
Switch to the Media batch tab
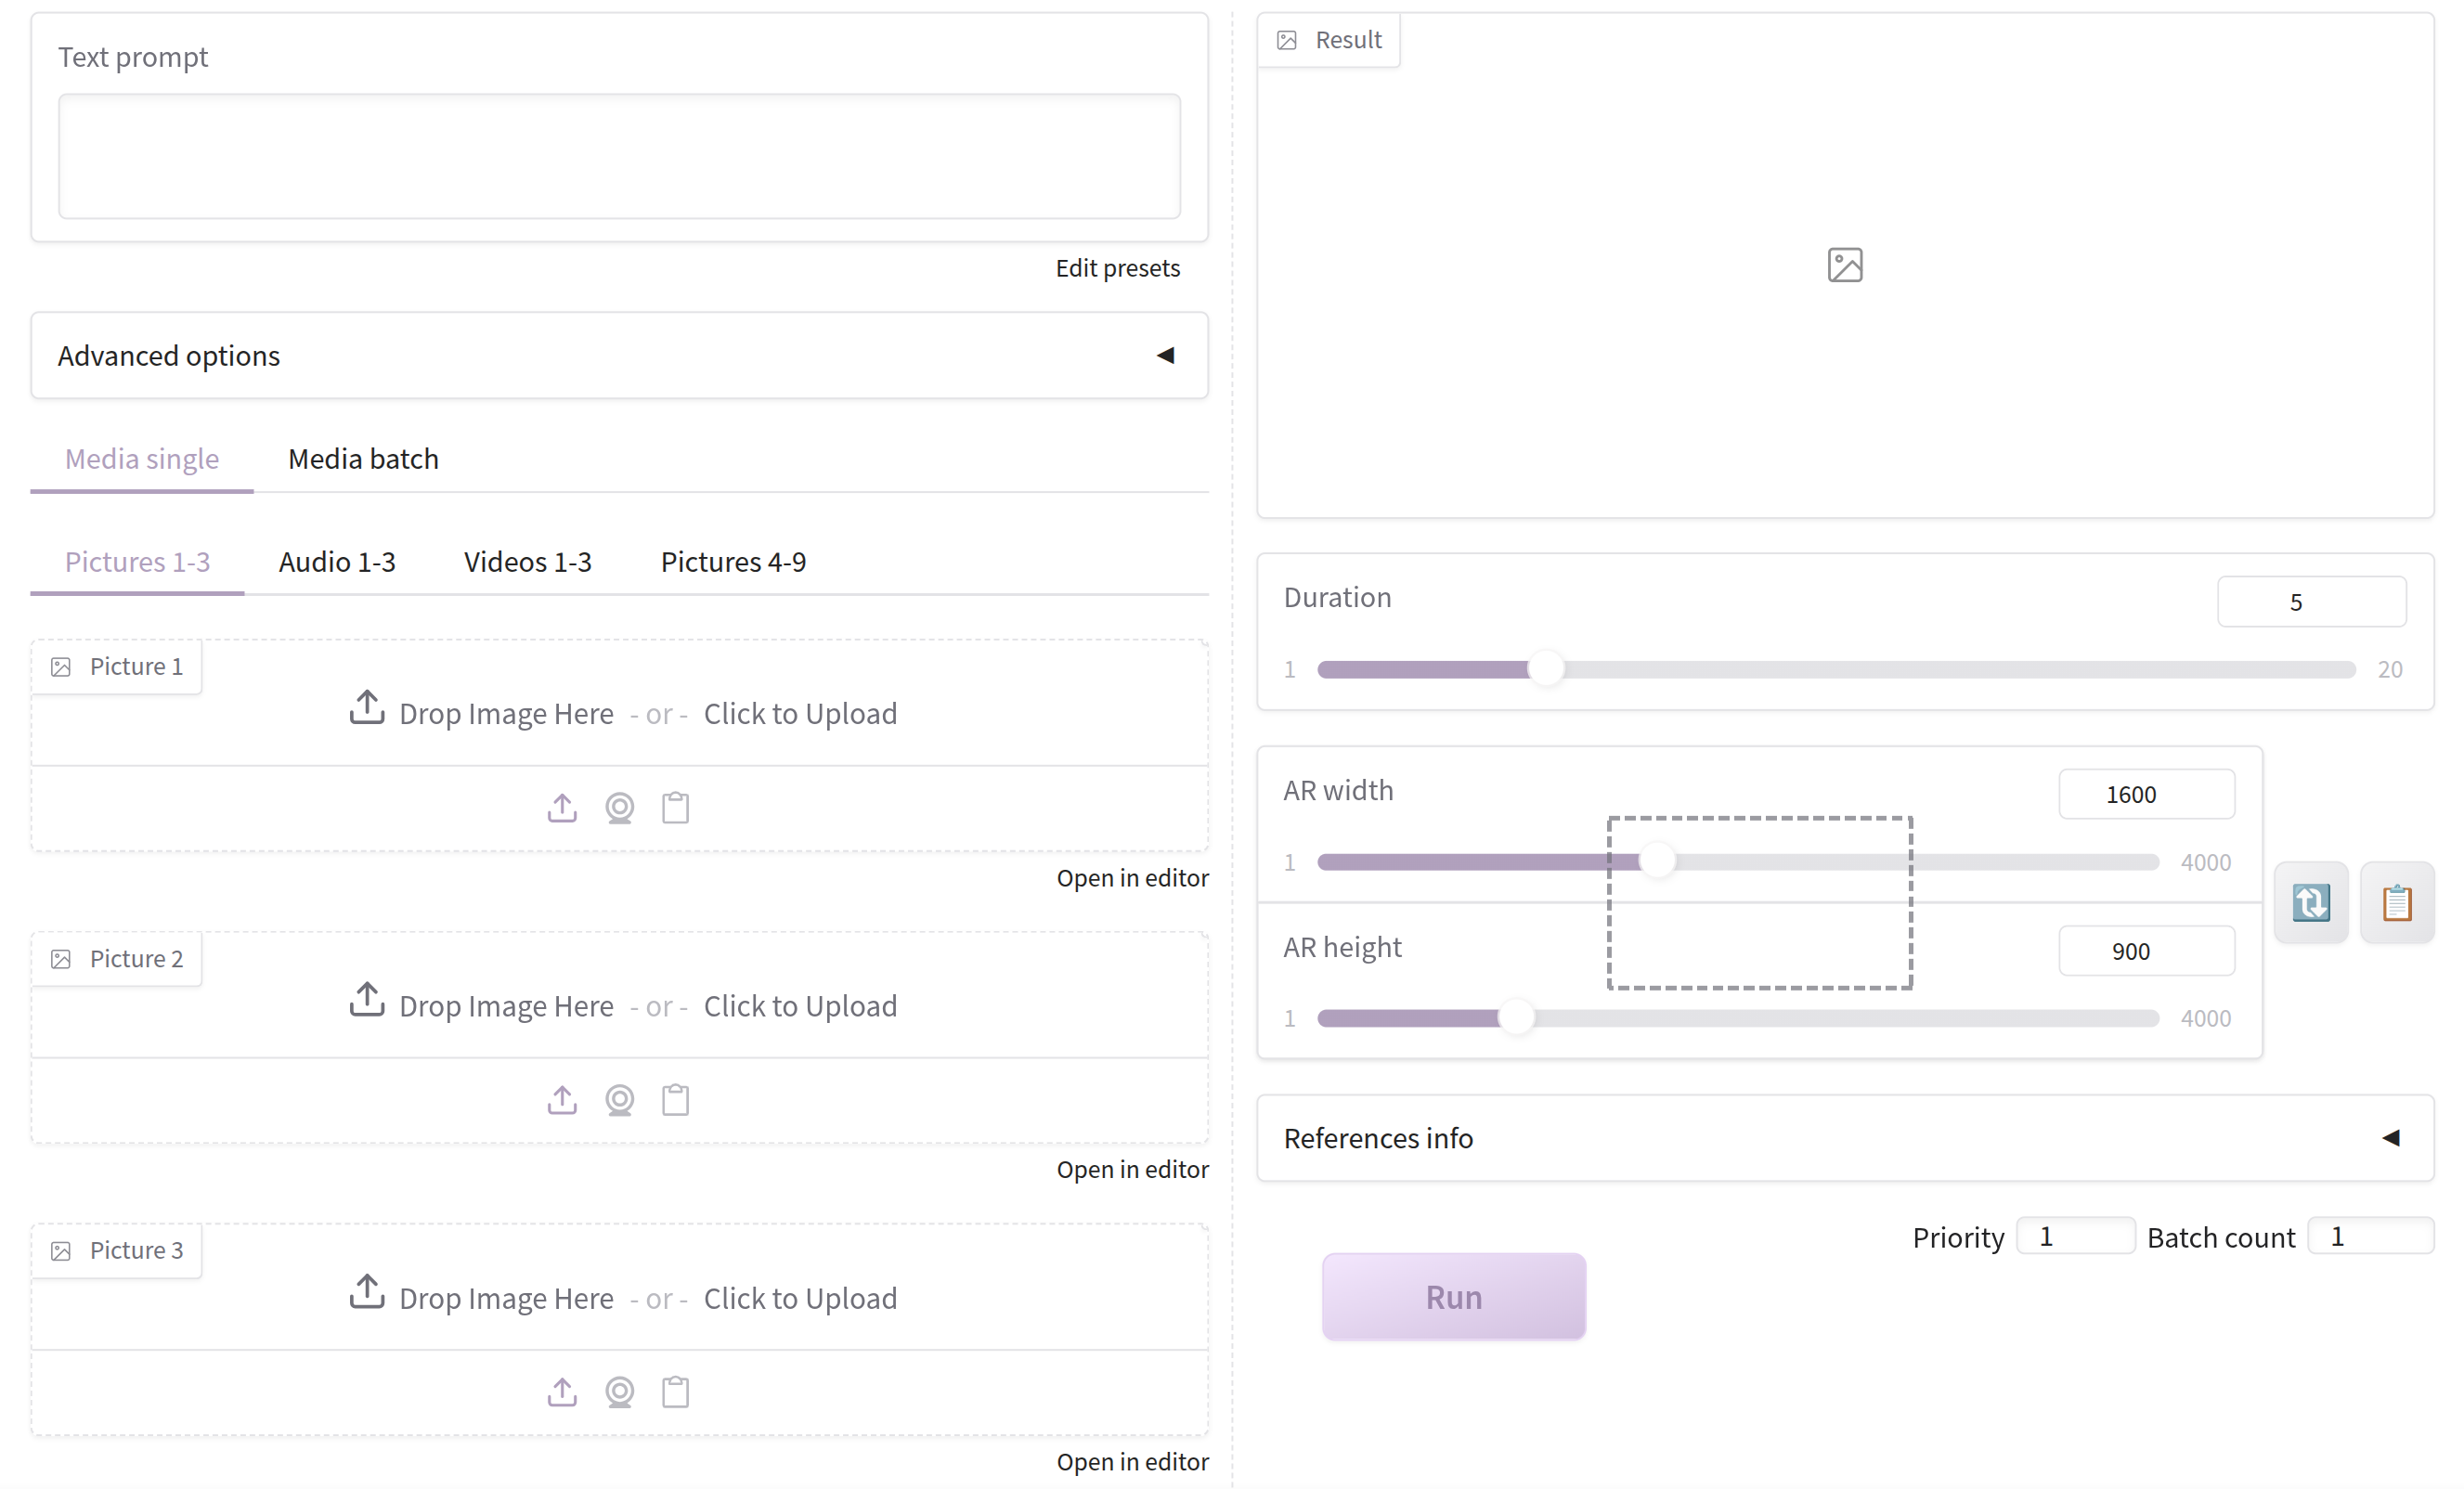(363, 458)
